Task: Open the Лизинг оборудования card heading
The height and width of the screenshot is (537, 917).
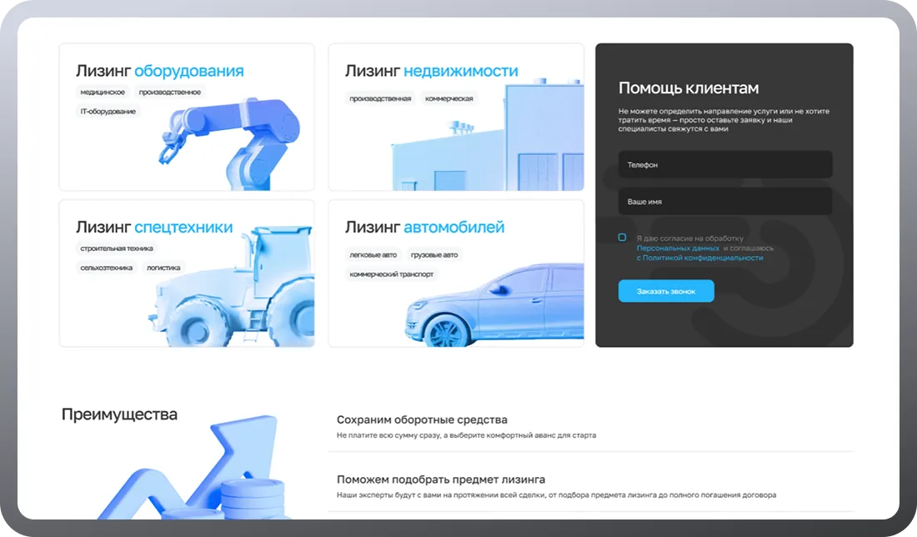Action: click(160, 71)
